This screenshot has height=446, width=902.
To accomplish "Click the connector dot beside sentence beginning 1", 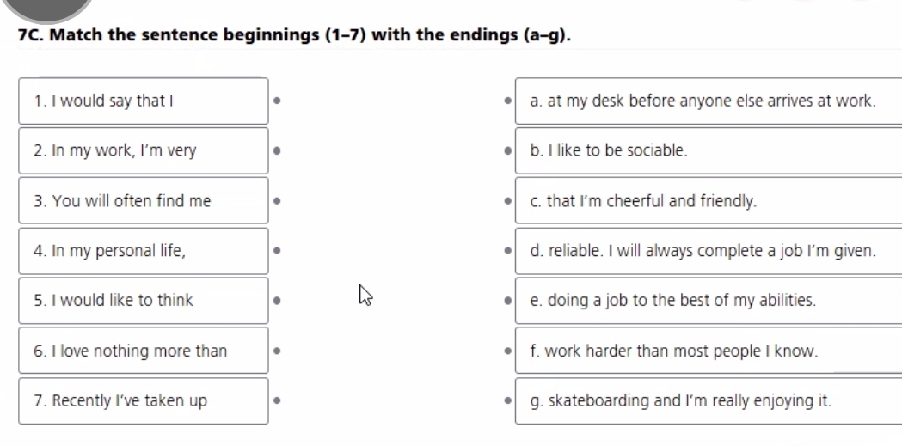I will click(275, 100).
